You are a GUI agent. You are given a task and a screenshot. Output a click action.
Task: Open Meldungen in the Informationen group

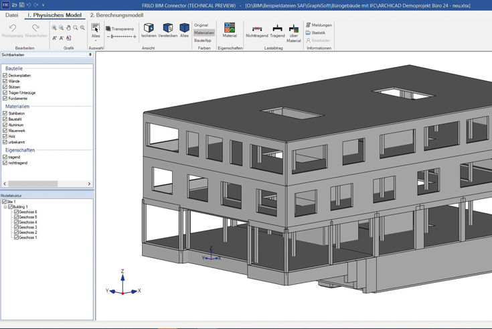coord(319,25)
